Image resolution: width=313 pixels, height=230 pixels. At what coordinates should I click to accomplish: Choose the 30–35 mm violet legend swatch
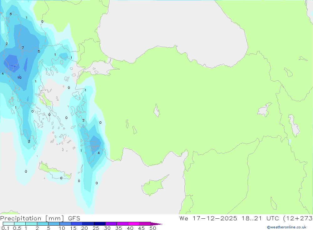[111, 224]
